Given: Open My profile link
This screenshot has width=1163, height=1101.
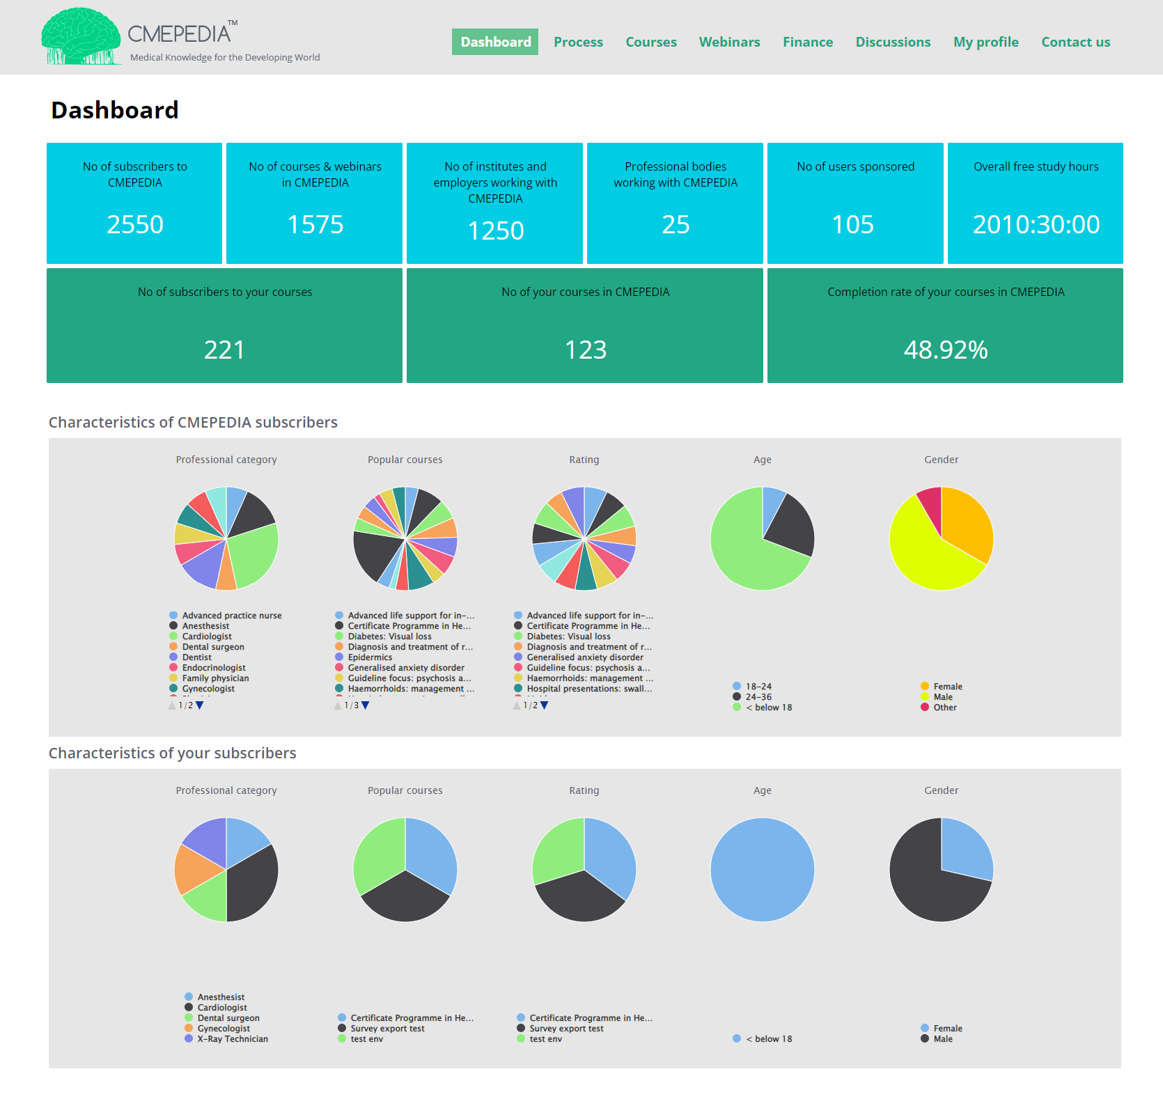Looking at the screenshot, I should click(985, 42).
